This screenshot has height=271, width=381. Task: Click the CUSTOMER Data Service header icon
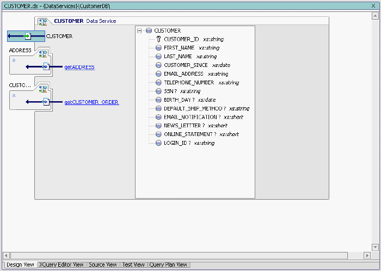pos(43,22)
